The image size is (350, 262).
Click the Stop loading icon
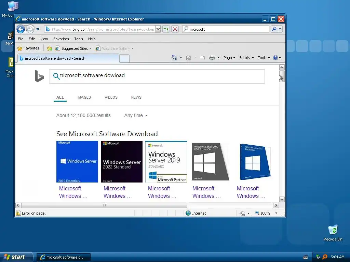click(x=175, y=29)
